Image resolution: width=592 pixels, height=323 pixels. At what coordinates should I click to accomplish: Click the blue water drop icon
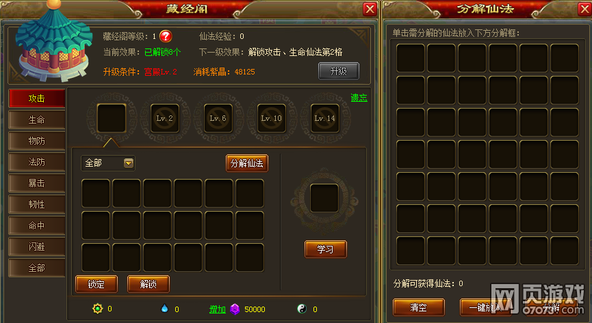[164, 308]
